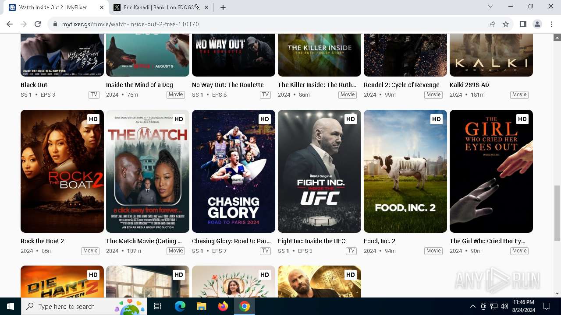Screen dimensions: 561x315
Task: Click the taskbar search box
Action: pyautogui.click(x=84, y=306)
